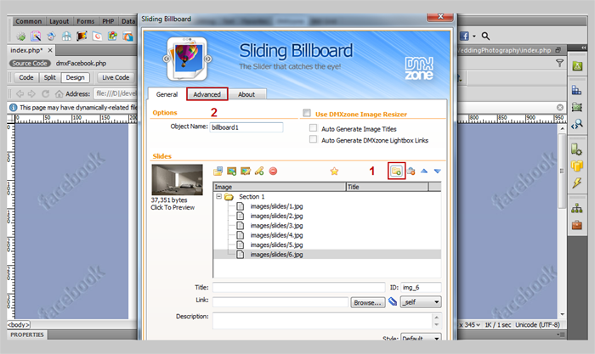Click the <body> tag selector

coord(19,325)
